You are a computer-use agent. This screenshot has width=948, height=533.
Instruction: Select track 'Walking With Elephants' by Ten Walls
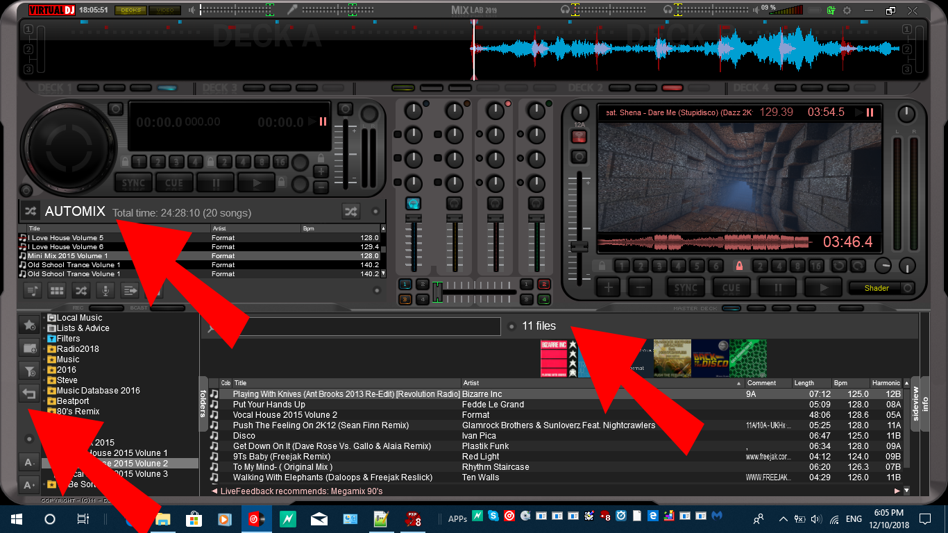pos(557,477)
